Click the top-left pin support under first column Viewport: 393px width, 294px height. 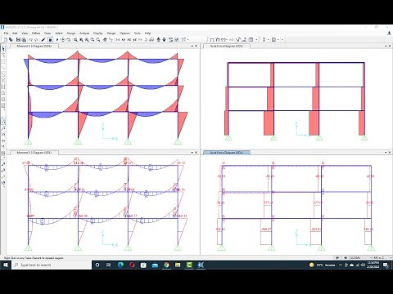[x=28, y=141]
